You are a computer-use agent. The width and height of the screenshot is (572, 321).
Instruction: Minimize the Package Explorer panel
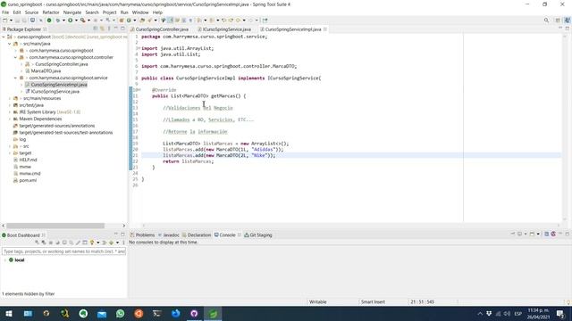[x=115, y=29]
